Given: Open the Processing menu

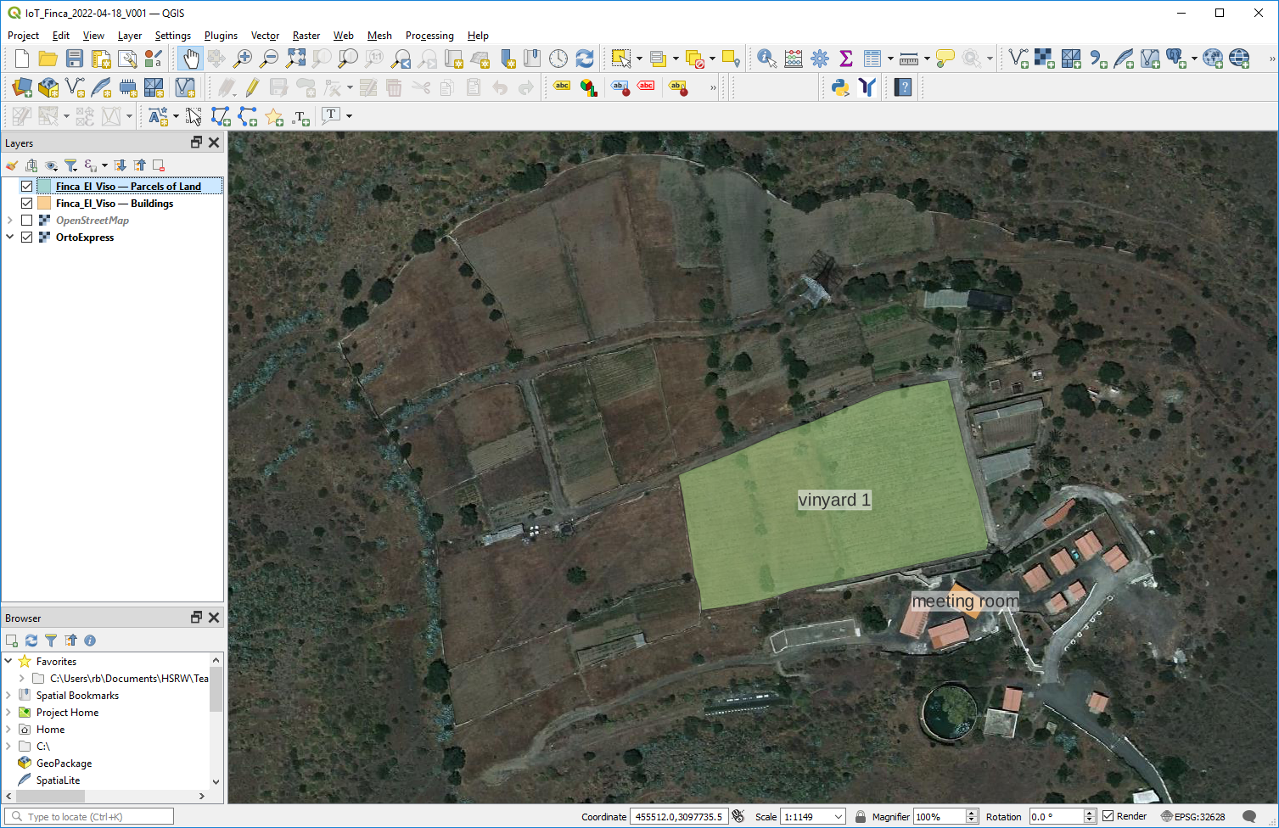Looking at the screenshot, I should [x=429, y=36].
